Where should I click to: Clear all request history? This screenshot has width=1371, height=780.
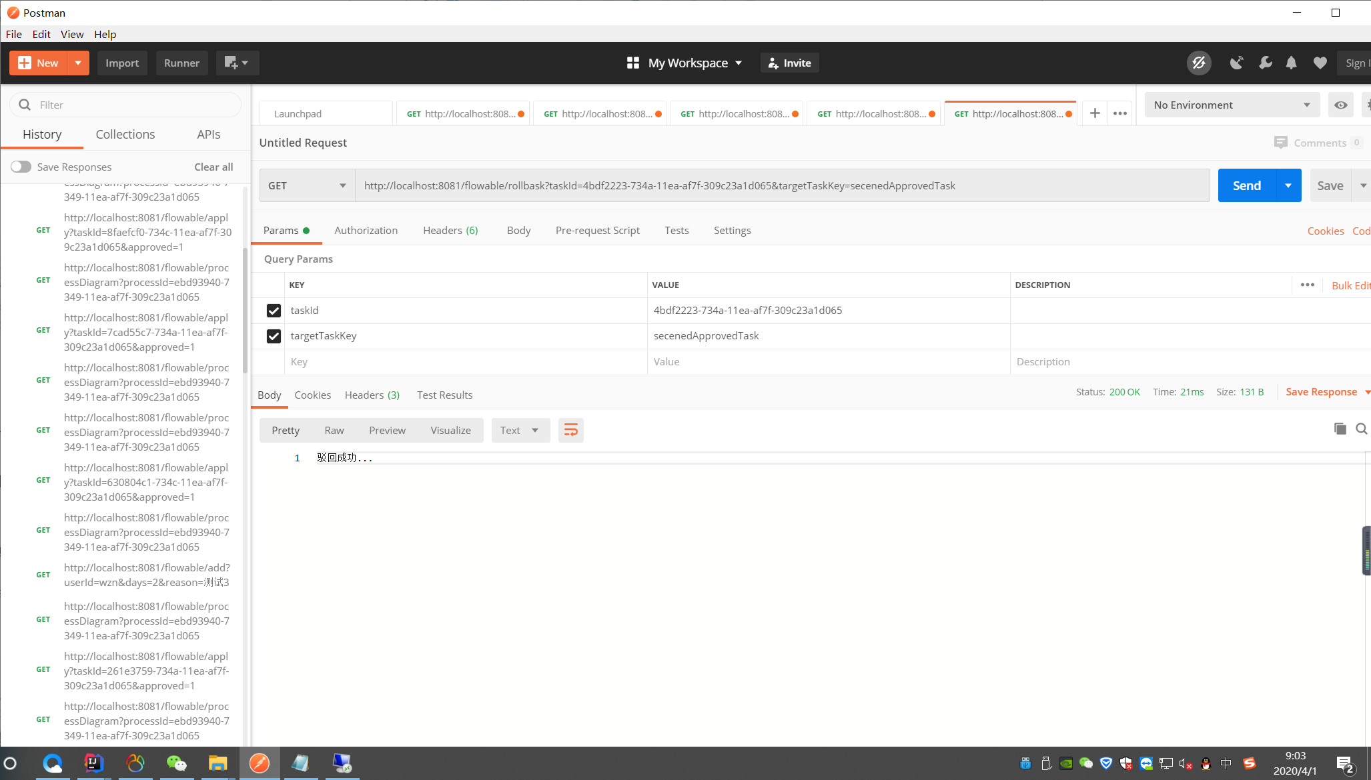pos(213,167)
